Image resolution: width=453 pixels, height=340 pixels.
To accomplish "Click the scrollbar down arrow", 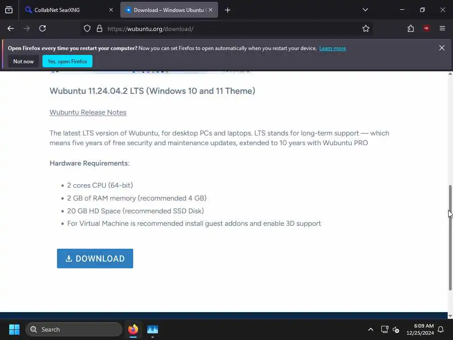I will coord(450,316).
